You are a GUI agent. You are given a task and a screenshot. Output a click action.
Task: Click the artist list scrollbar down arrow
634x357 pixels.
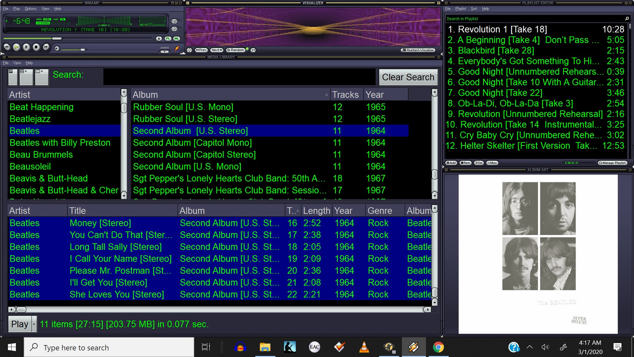pyautogui.click(x=124, y=195)
